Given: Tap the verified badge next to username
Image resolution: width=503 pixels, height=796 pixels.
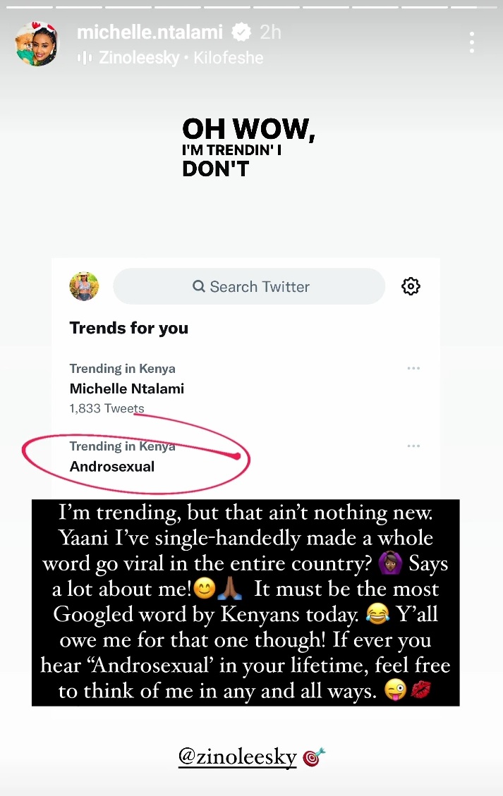Looking at the screenshot, I should [241, 32].
